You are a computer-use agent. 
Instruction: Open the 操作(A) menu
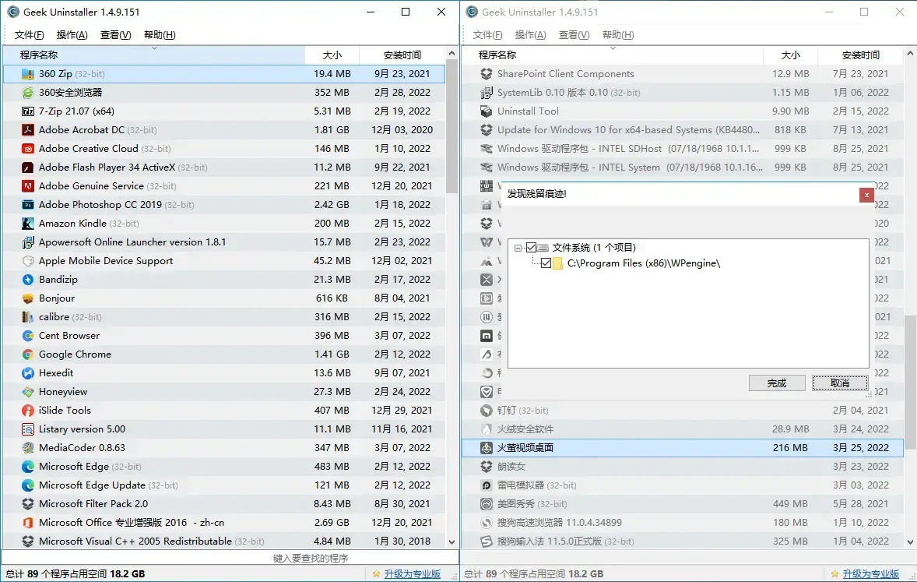coord(72,34)
